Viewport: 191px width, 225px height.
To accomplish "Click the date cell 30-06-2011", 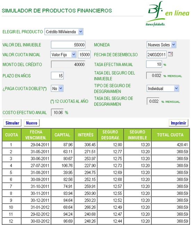I will [x=36, y=158].
